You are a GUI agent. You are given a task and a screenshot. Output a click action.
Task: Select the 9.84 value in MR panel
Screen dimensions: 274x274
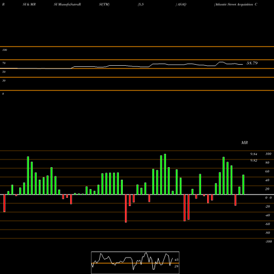(254, 154)
